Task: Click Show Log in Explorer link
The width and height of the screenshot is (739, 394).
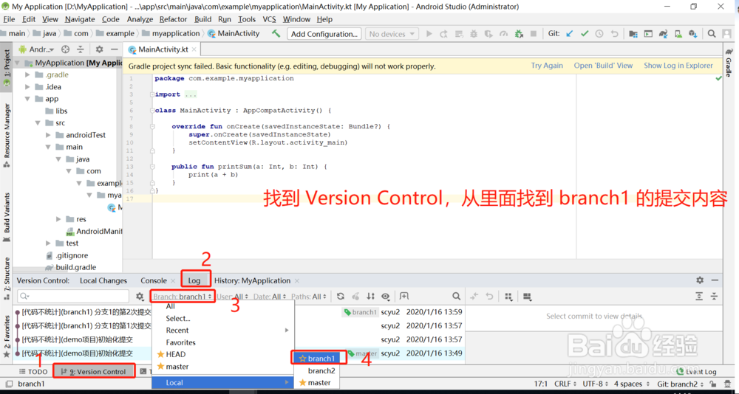Action: 678,66
